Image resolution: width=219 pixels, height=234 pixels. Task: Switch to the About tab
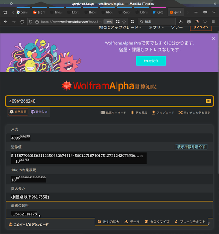tap(107, 12)
